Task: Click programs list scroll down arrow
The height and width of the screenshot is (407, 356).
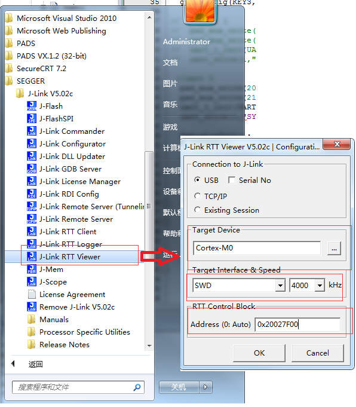Action: 149,346
